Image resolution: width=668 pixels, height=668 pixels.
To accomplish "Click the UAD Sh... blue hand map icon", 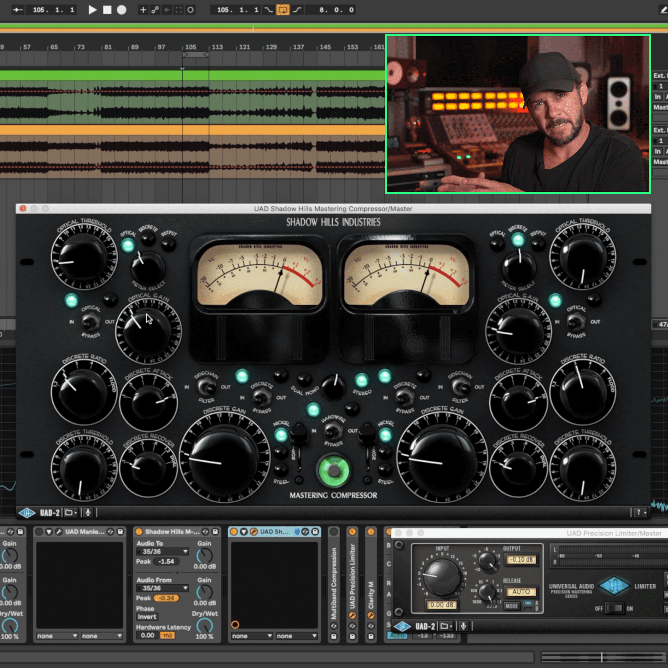I will (297, 532).
